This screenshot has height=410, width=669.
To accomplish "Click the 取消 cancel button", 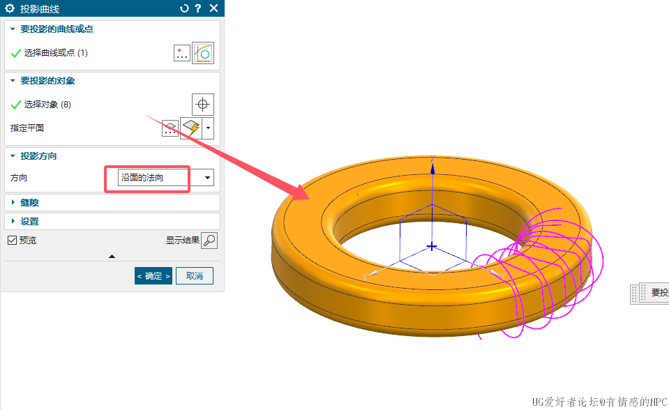I will coord(194,276).
